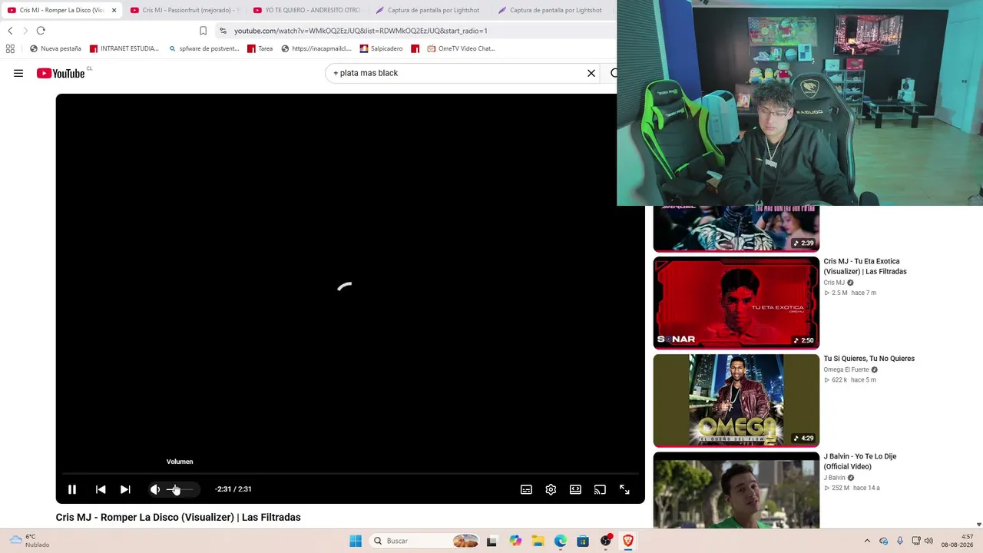Open site settings icon in address bar

[x=223, y=31]
